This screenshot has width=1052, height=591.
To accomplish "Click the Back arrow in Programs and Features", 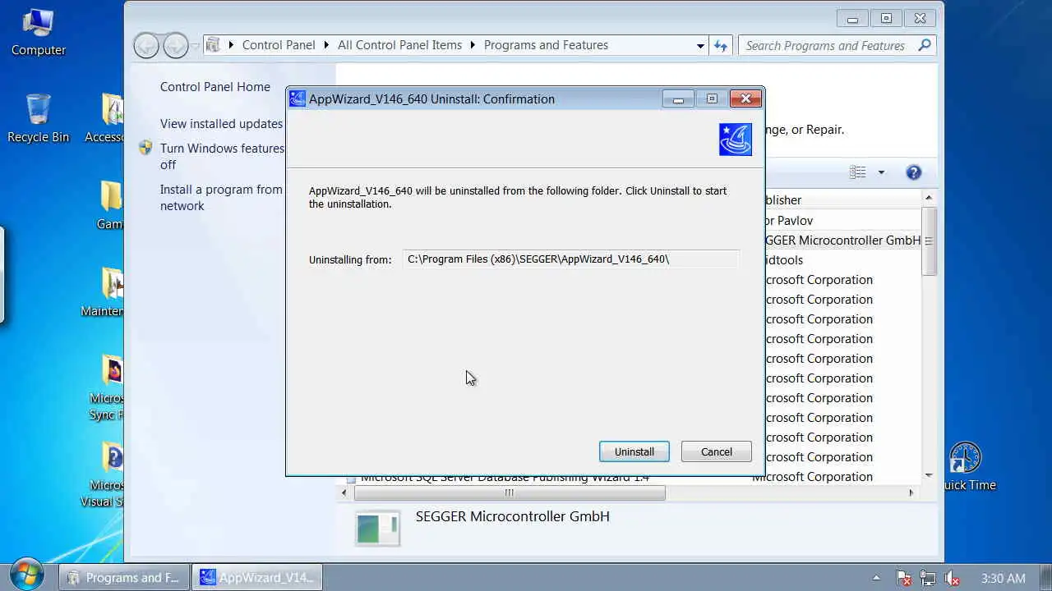I will tap(147, 46).
